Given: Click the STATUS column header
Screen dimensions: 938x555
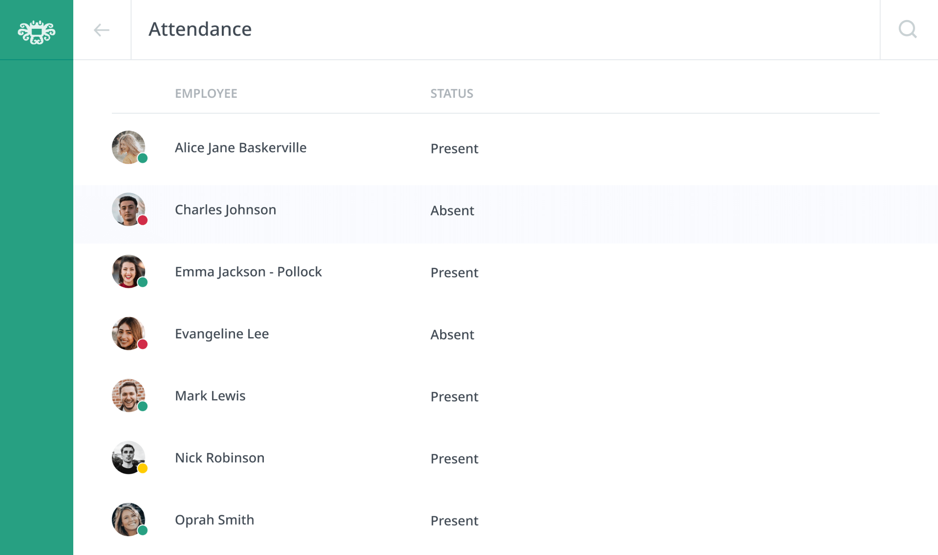Looking at the screenshot, I should tap(451, 93).
